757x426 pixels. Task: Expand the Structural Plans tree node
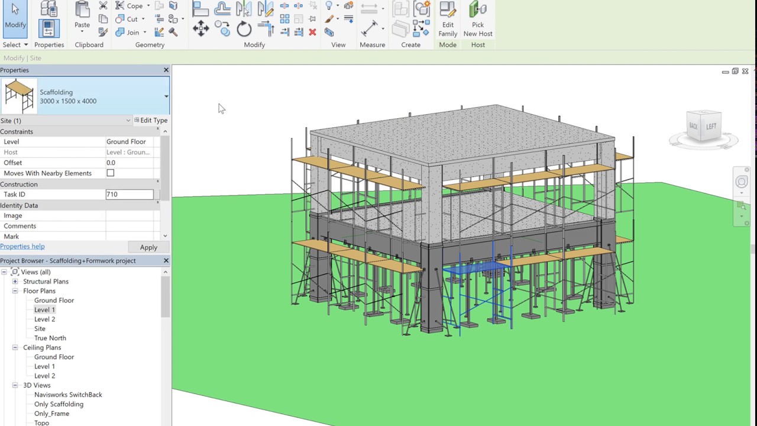pos(15,282)
